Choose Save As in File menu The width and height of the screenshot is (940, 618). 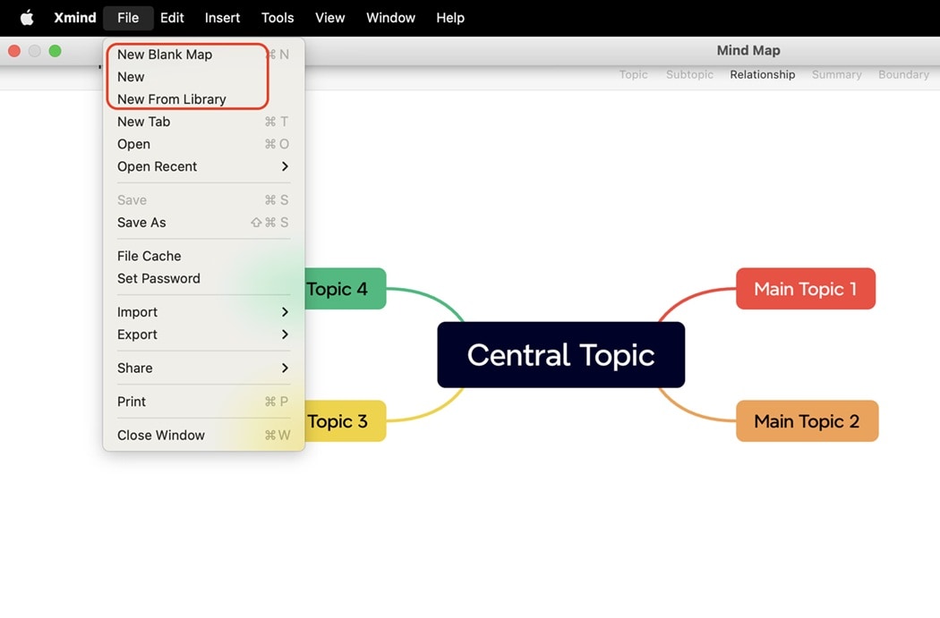click(203, 223)
